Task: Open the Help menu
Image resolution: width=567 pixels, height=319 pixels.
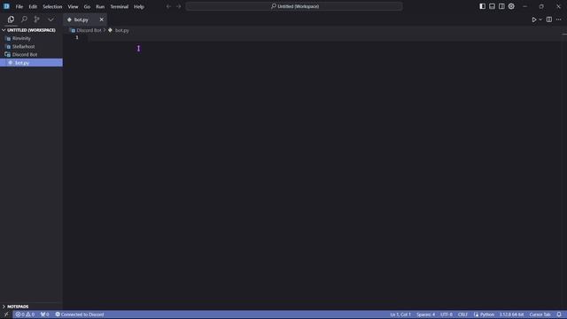Action: pos(139,6)
